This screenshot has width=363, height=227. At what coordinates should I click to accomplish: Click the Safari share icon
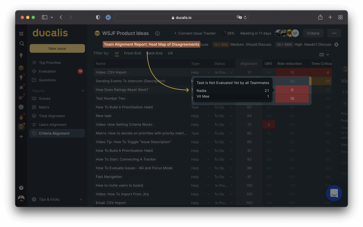tap(320, 17)
